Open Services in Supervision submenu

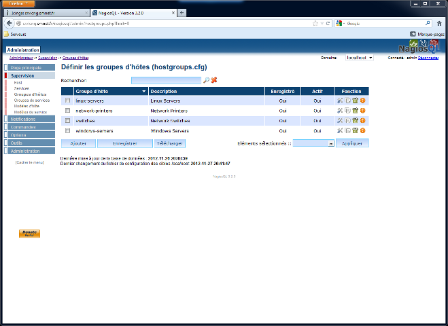pyautogui.click(x=22, y=88)
